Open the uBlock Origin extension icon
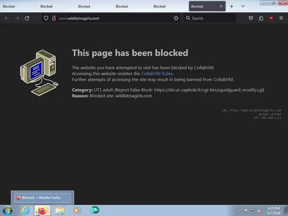The image size is (288, 216). click(x=271, y=18)
